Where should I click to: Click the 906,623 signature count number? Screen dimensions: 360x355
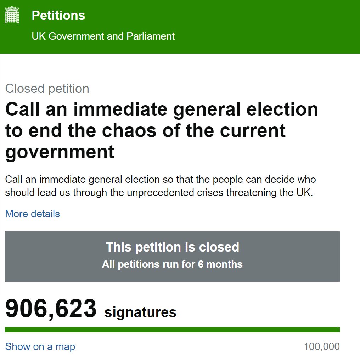[x=51, y=309]
